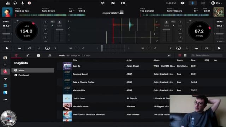Open deck 1 Key Ab dropdown

72,11
